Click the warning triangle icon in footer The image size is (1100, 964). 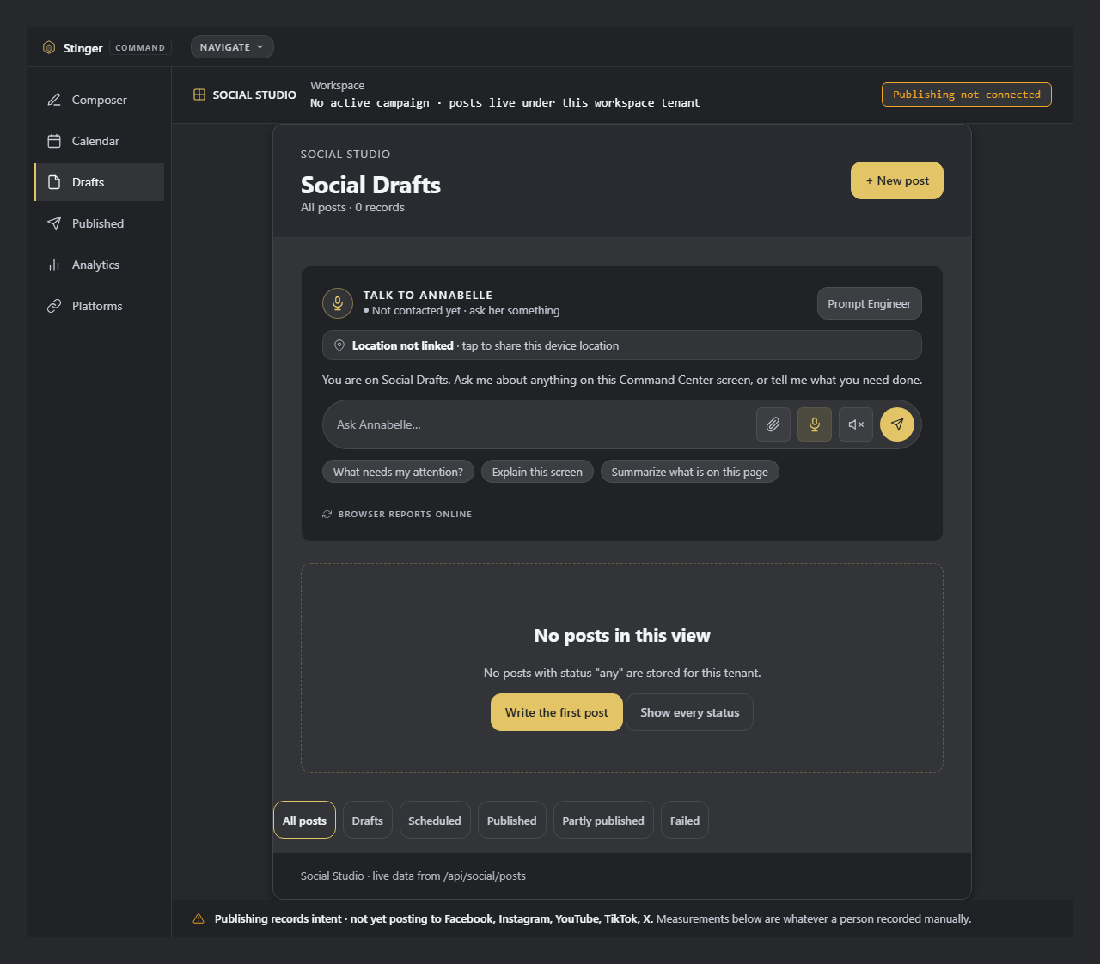click(199, 918)
